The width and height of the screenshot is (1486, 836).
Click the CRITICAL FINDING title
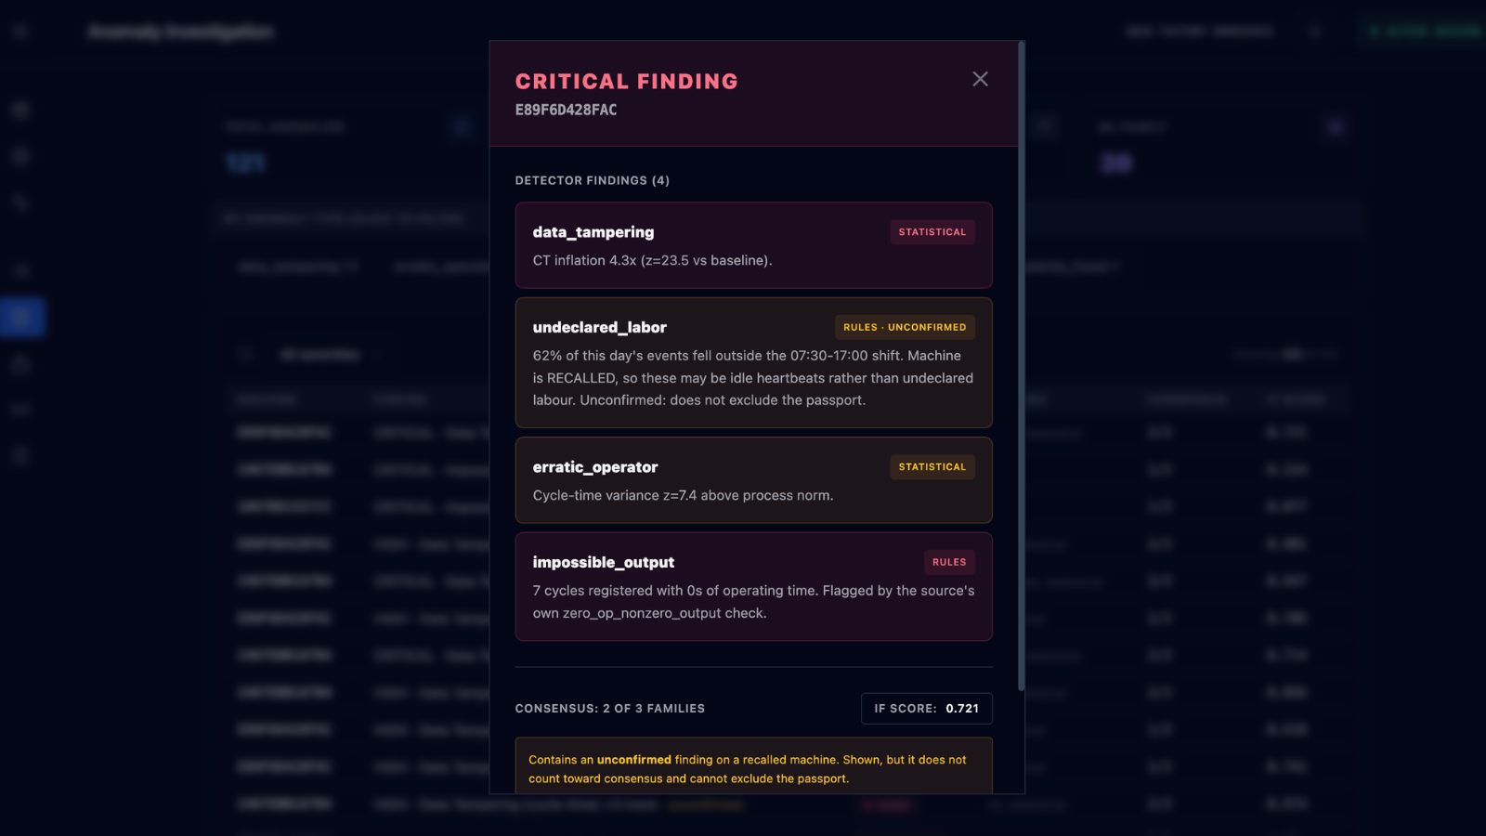(627, 82)
